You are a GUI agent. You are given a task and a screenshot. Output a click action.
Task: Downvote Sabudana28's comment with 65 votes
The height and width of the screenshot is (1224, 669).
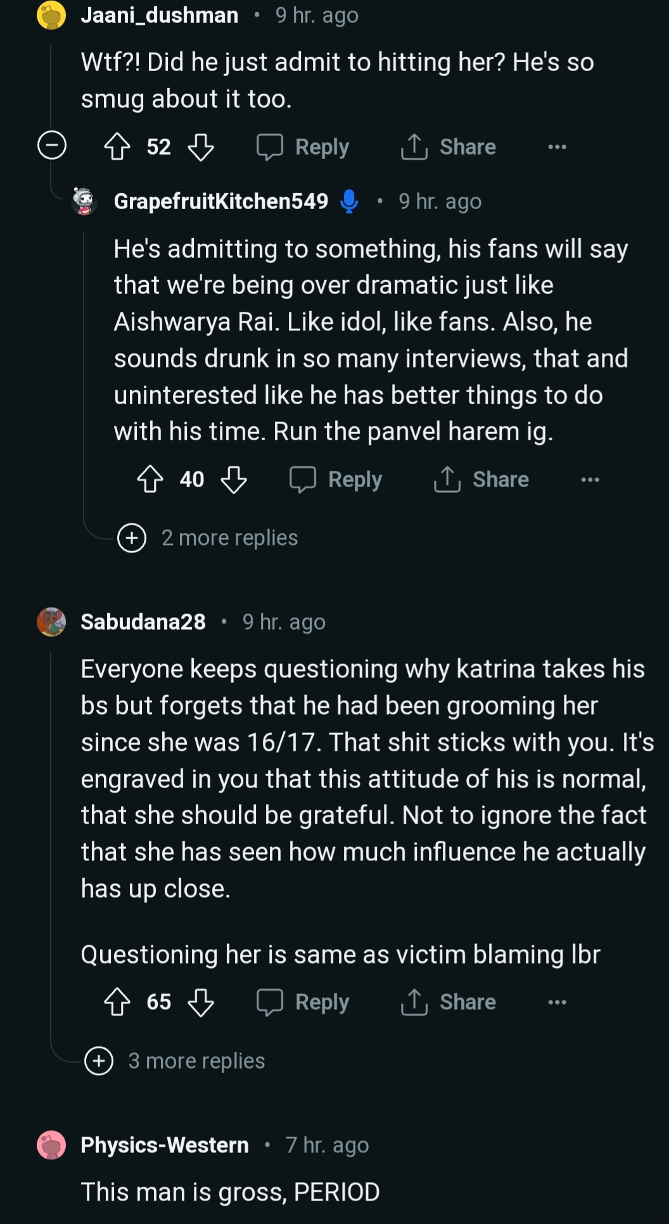click(201, 1002)
